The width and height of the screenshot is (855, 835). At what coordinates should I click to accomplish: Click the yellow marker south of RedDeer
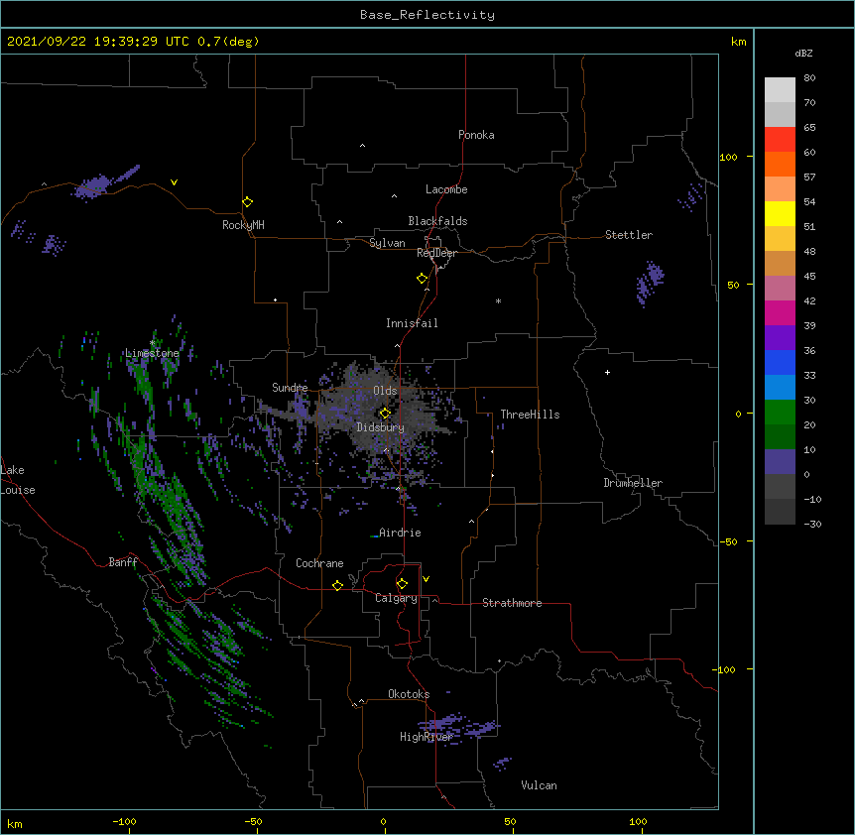point(422,279)
